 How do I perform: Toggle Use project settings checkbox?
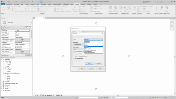point(74,37)
